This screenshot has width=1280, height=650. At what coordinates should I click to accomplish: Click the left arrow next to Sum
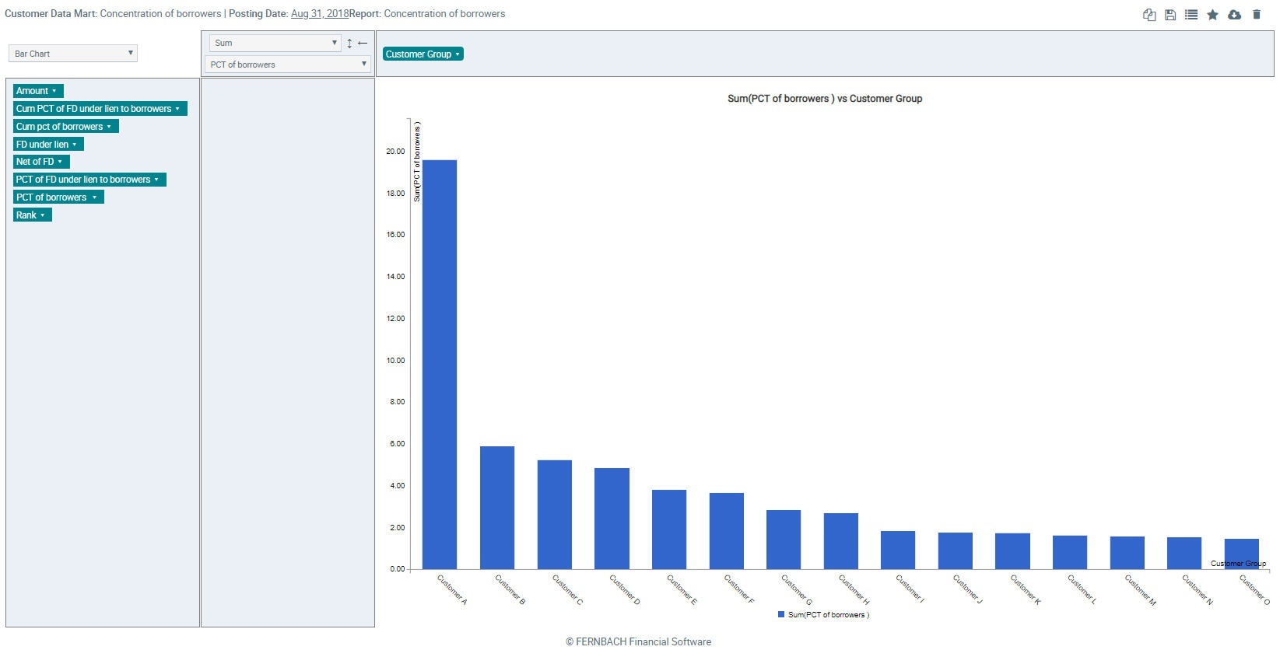click(363, 44)
